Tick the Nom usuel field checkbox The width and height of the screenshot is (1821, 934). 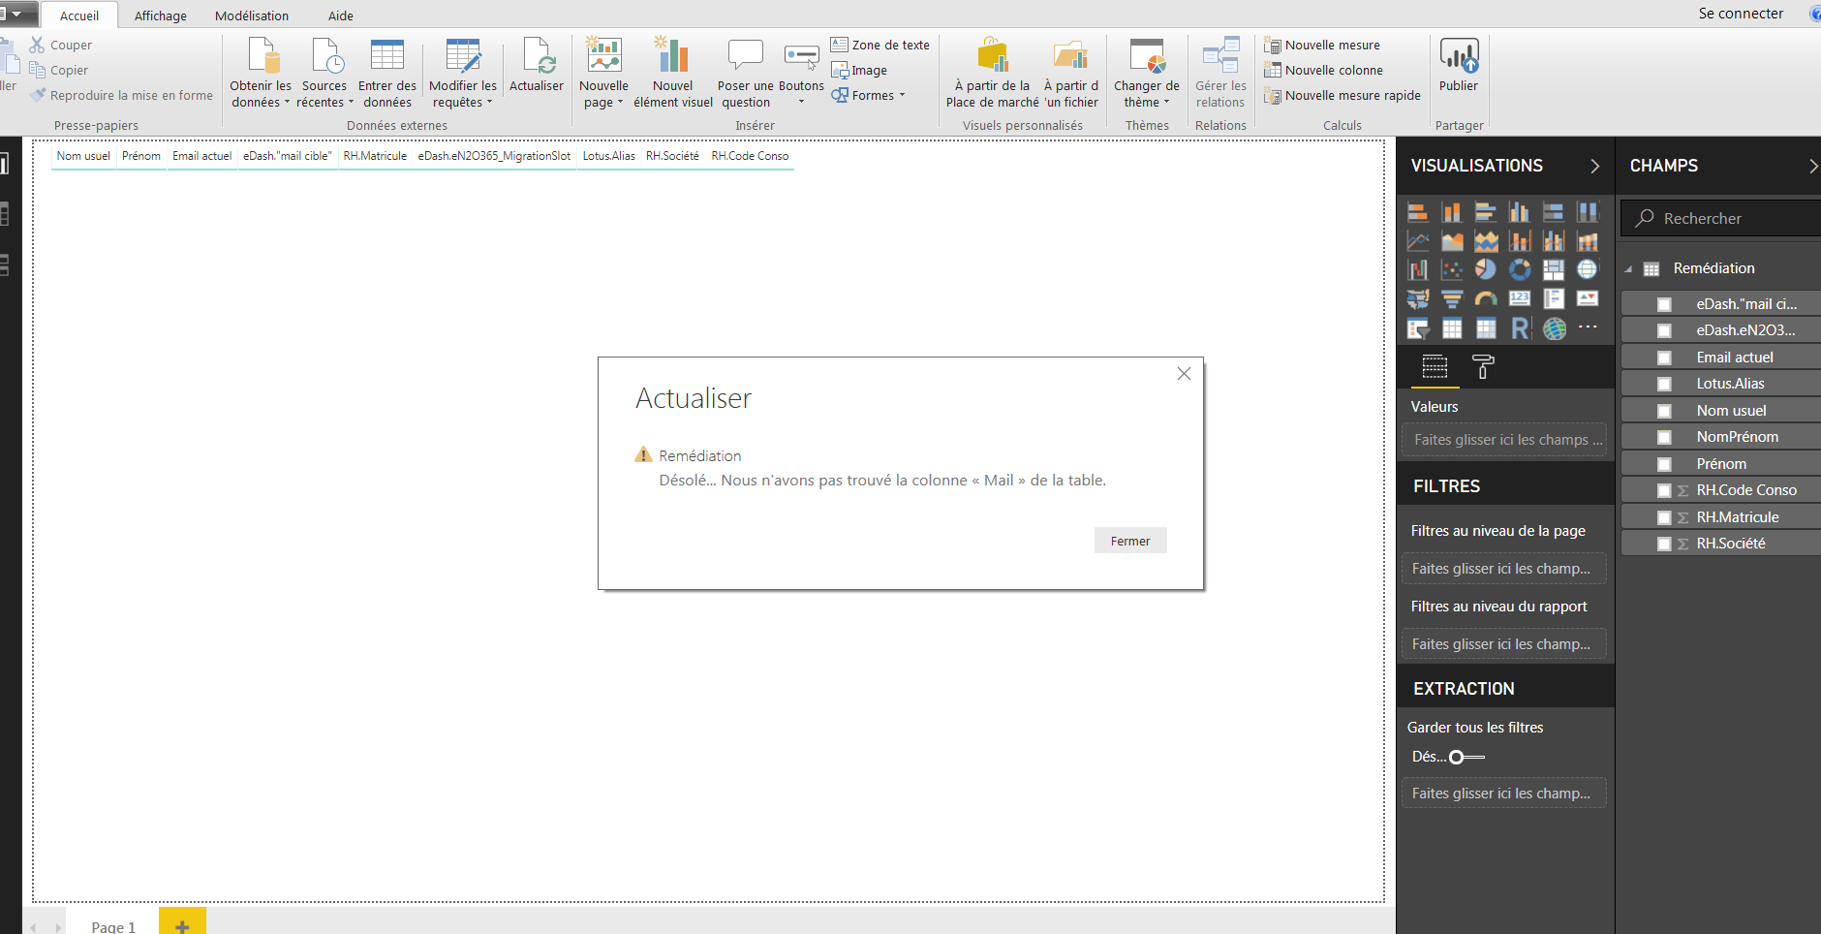coord(1664,411)
